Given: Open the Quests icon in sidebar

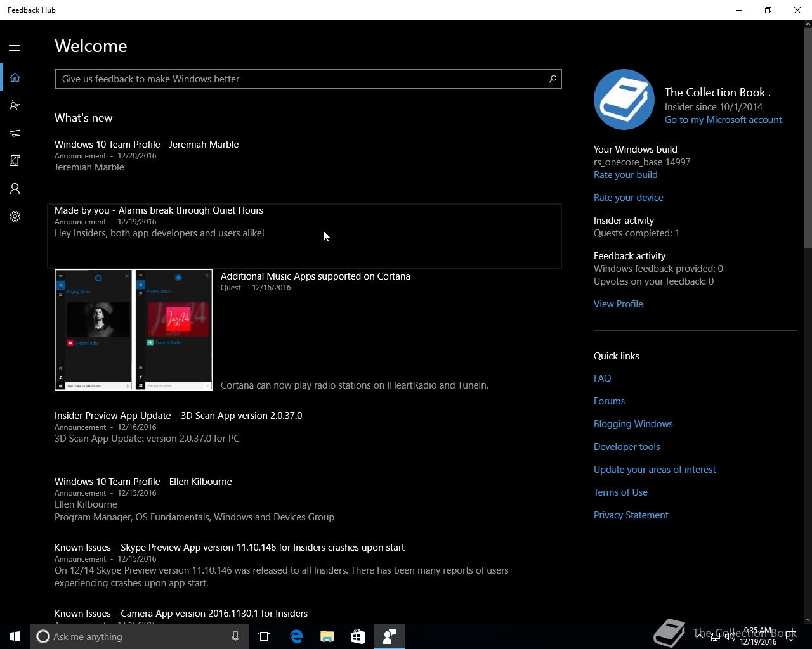Looking at the screenshot, I should coord(15,161).
